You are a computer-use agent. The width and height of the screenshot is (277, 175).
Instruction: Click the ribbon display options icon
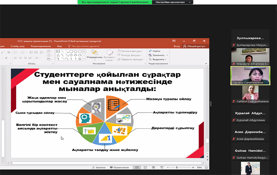(174, 41)
